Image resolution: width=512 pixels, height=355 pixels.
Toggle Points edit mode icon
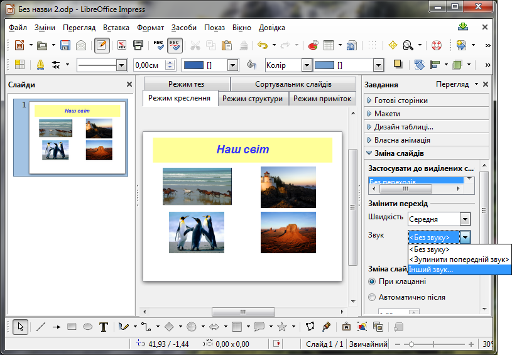tap(310, 327)
